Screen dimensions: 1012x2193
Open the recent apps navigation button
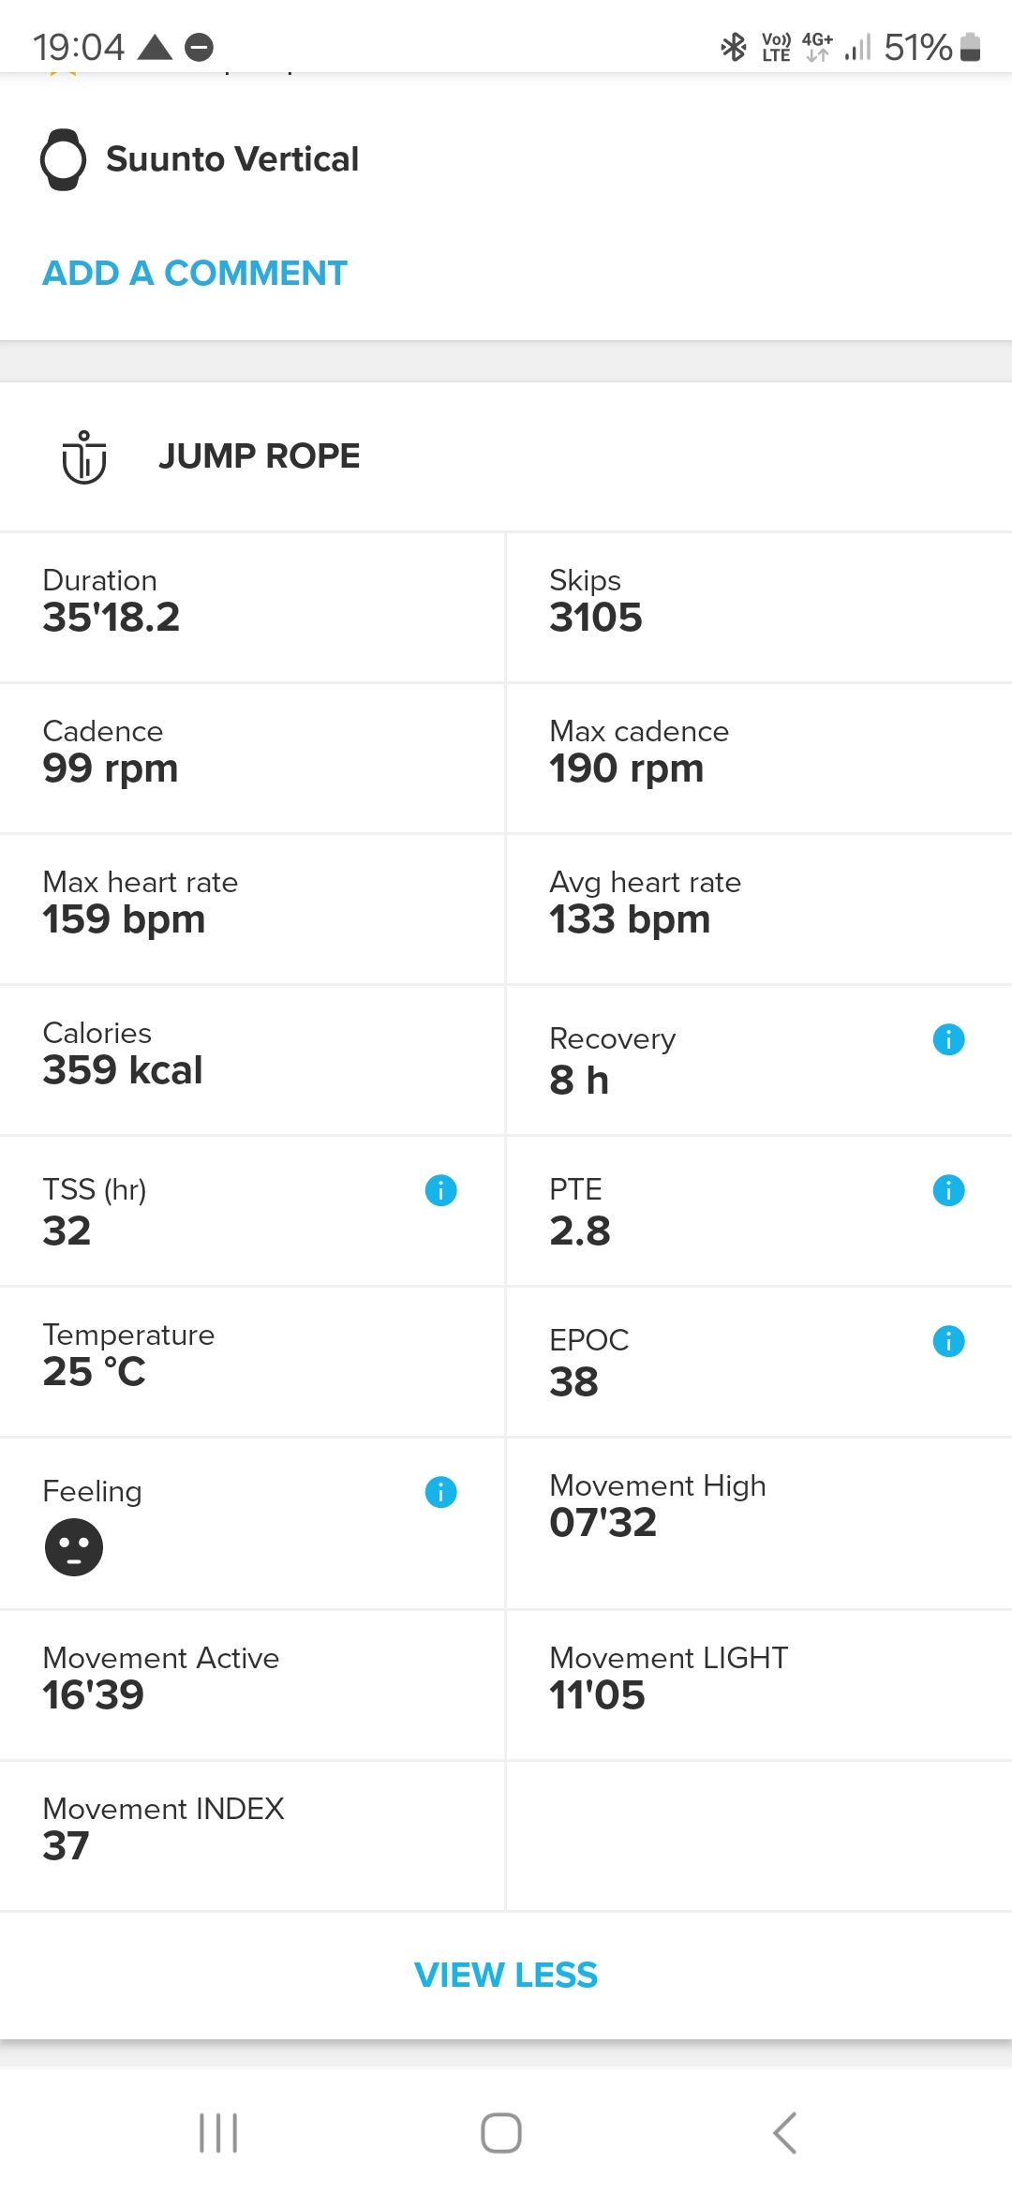[218, 2133]
